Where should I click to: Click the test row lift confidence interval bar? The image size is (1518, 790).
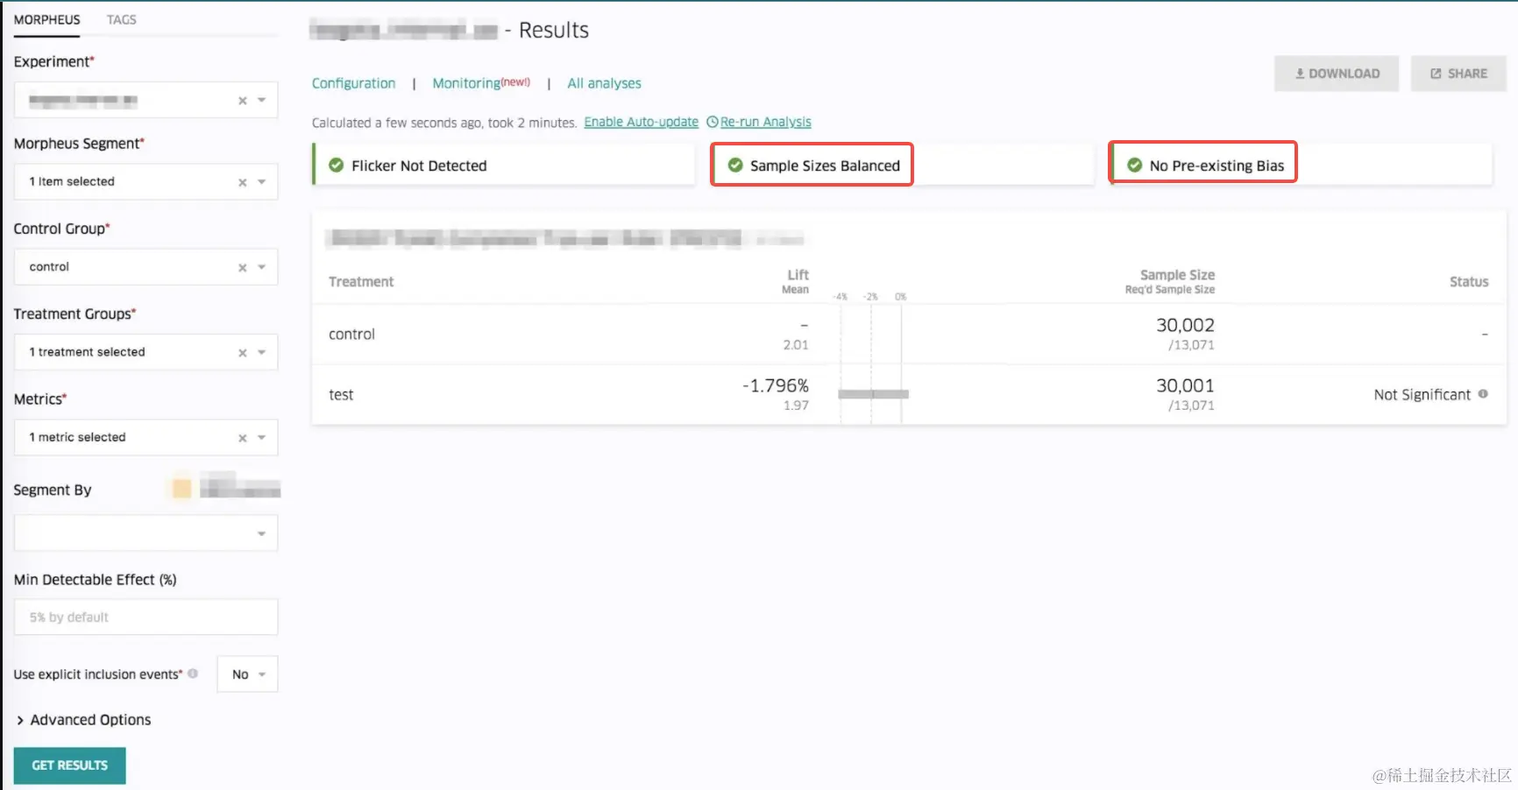pyautogui.click(x=873, y=394)
